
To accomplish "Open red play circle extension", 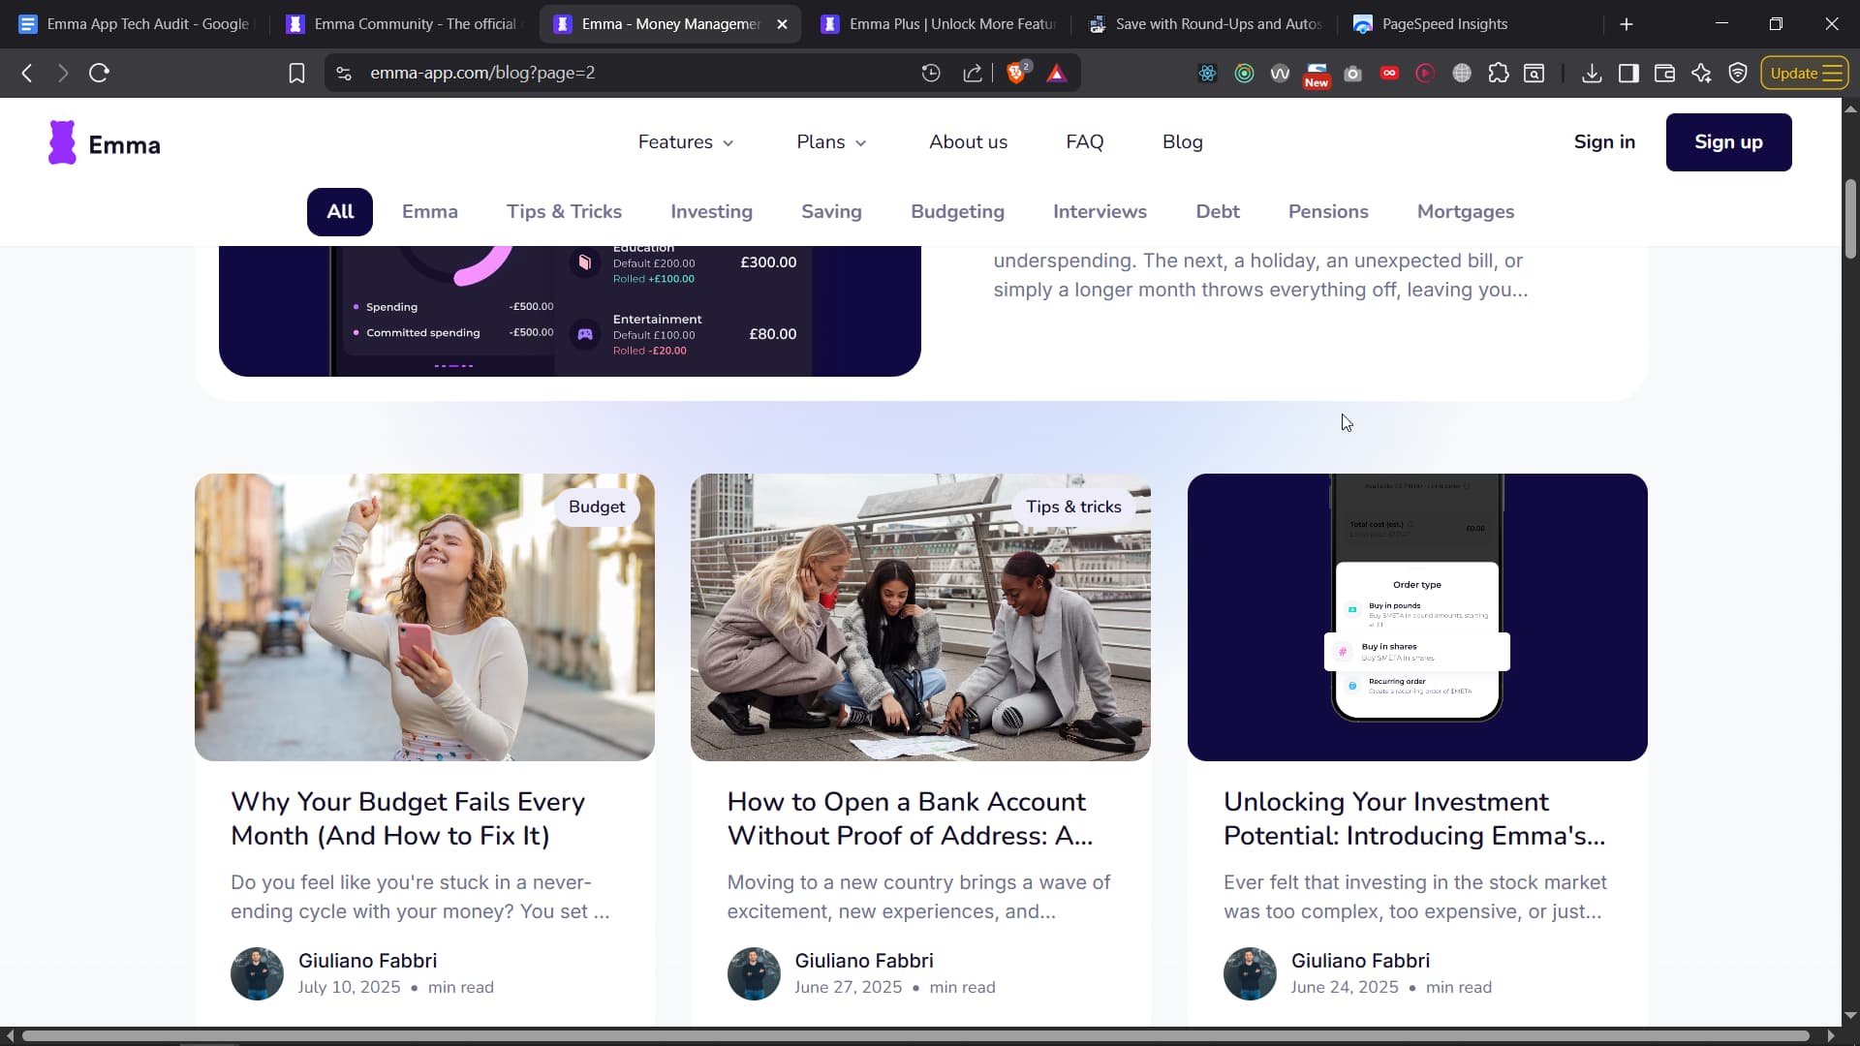I will [1425, 74].
